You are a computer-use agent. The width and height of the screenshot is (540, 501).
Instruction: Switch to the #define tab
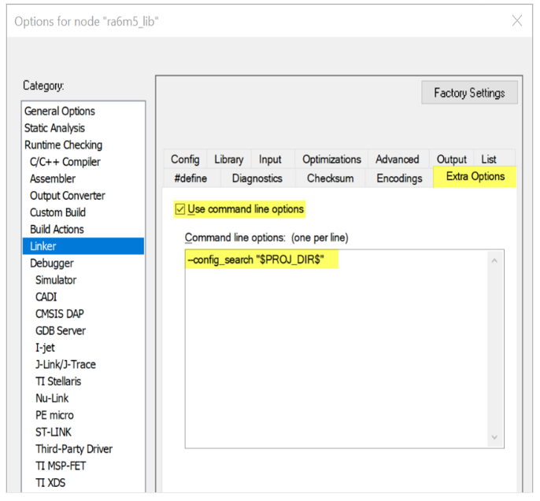pos(190,179)
